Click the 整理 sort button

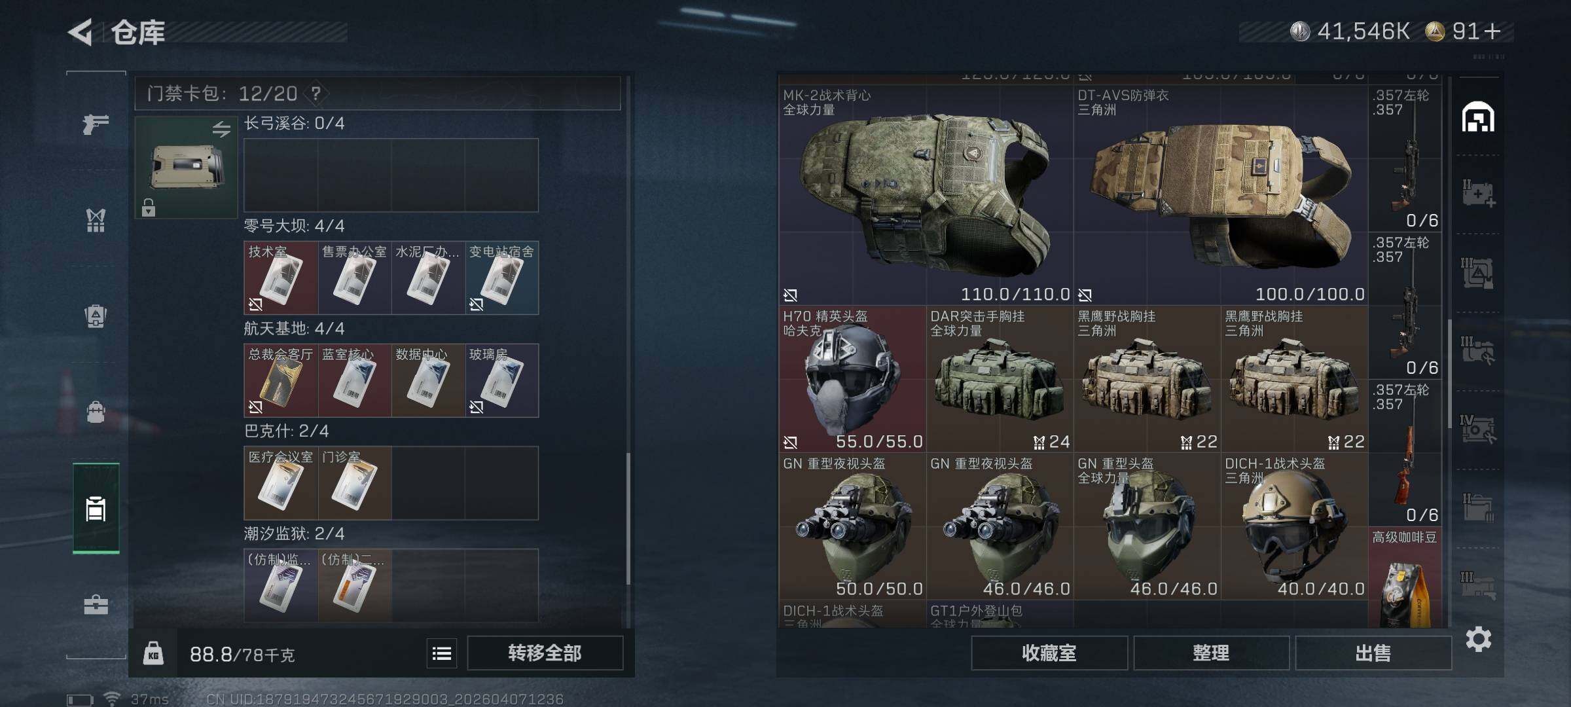point(1211,653)
